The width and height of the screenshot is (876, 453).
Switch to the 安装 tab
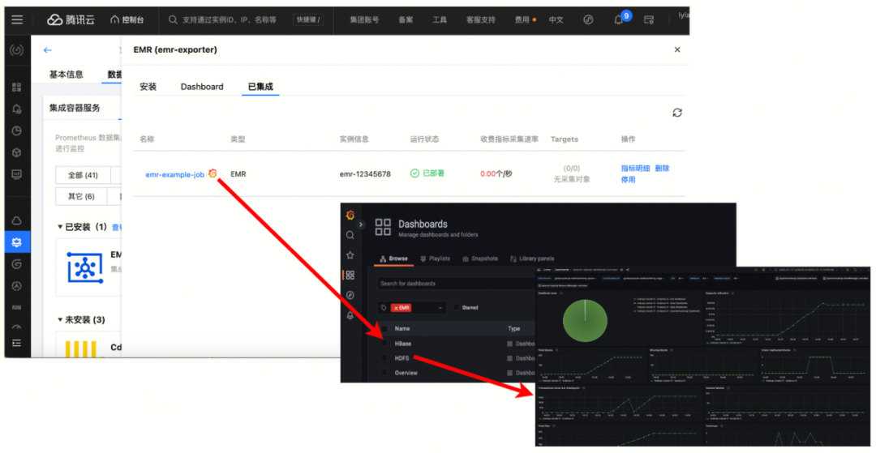[148, 87]
